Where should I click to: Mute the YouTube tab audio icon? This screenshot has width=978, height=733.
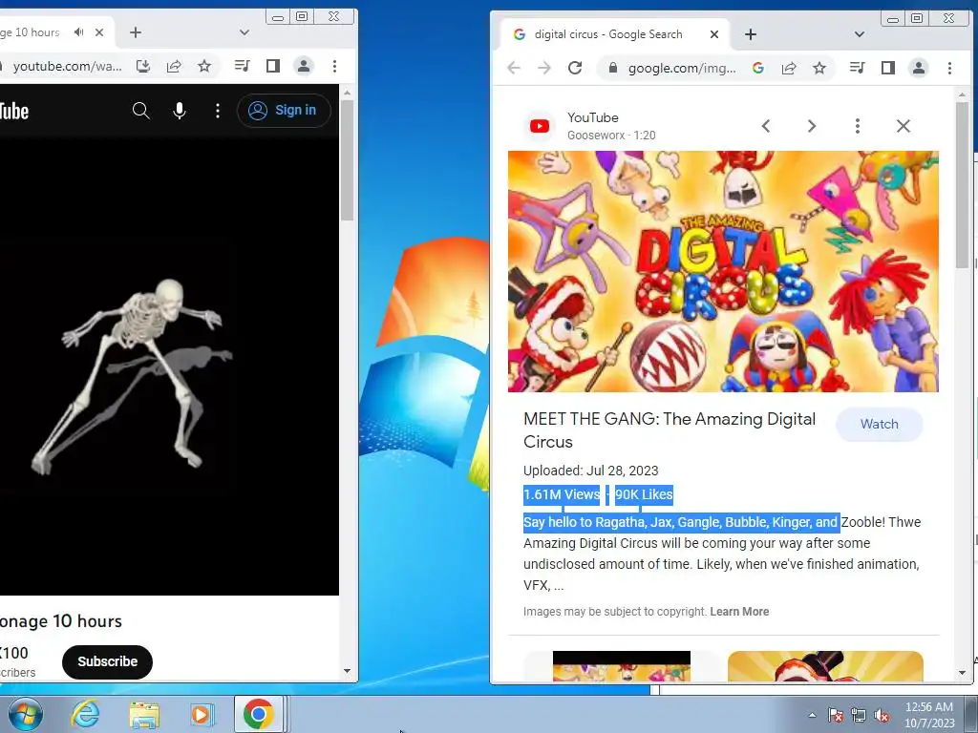click(x=78, y=31)
